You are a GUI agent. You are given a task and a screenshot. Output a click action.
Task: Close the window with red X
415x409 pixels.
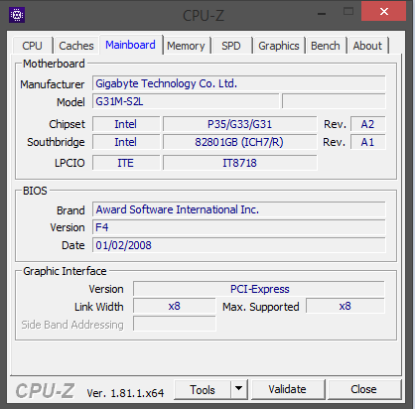(384, 12)
